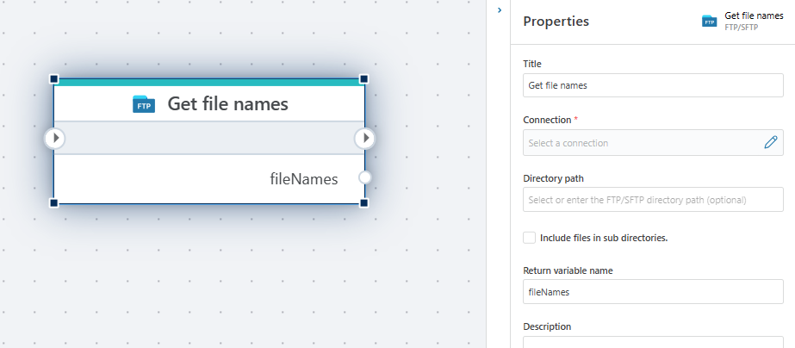
Task: Click the FTP folder icon on the node
Action: coord(144,104)
